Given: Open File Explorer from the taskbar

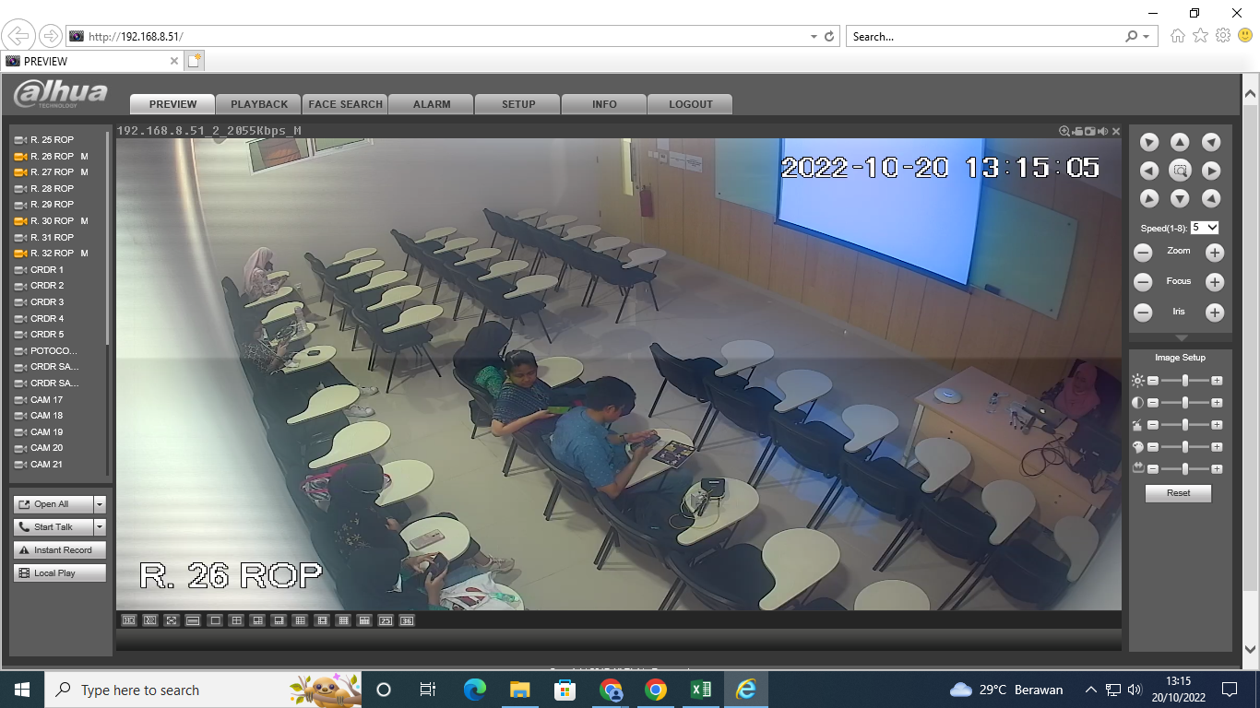Looking at the screenshot, I should point(520,690).
